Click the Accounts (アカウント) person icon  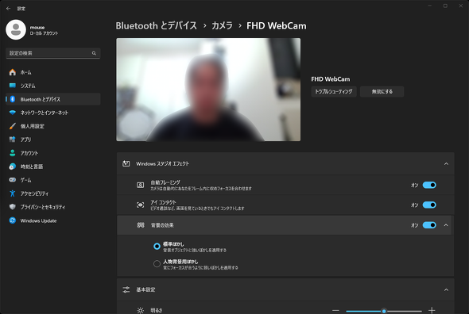point(12,153)
